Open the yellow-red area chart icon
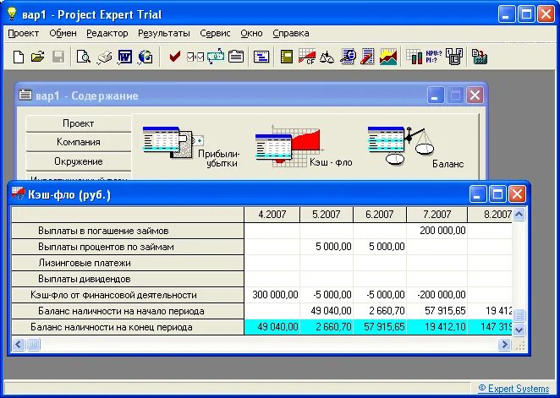Image resolution: width=560 pixels, height=398 pixels. pyautogui.click(x=388, y=57)
